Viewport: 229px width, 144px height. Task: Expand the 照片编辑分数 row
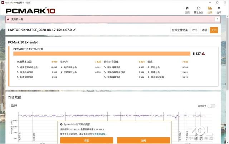pyautogui.click(x=105, y=67)
